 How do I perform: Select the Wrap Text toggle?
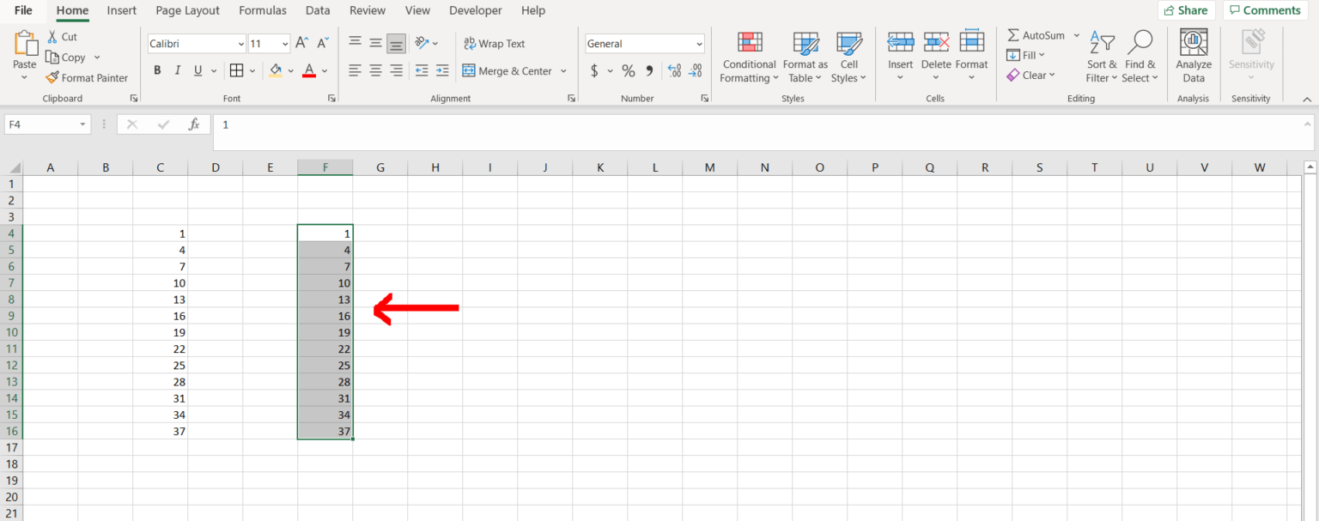pos(495,43)
